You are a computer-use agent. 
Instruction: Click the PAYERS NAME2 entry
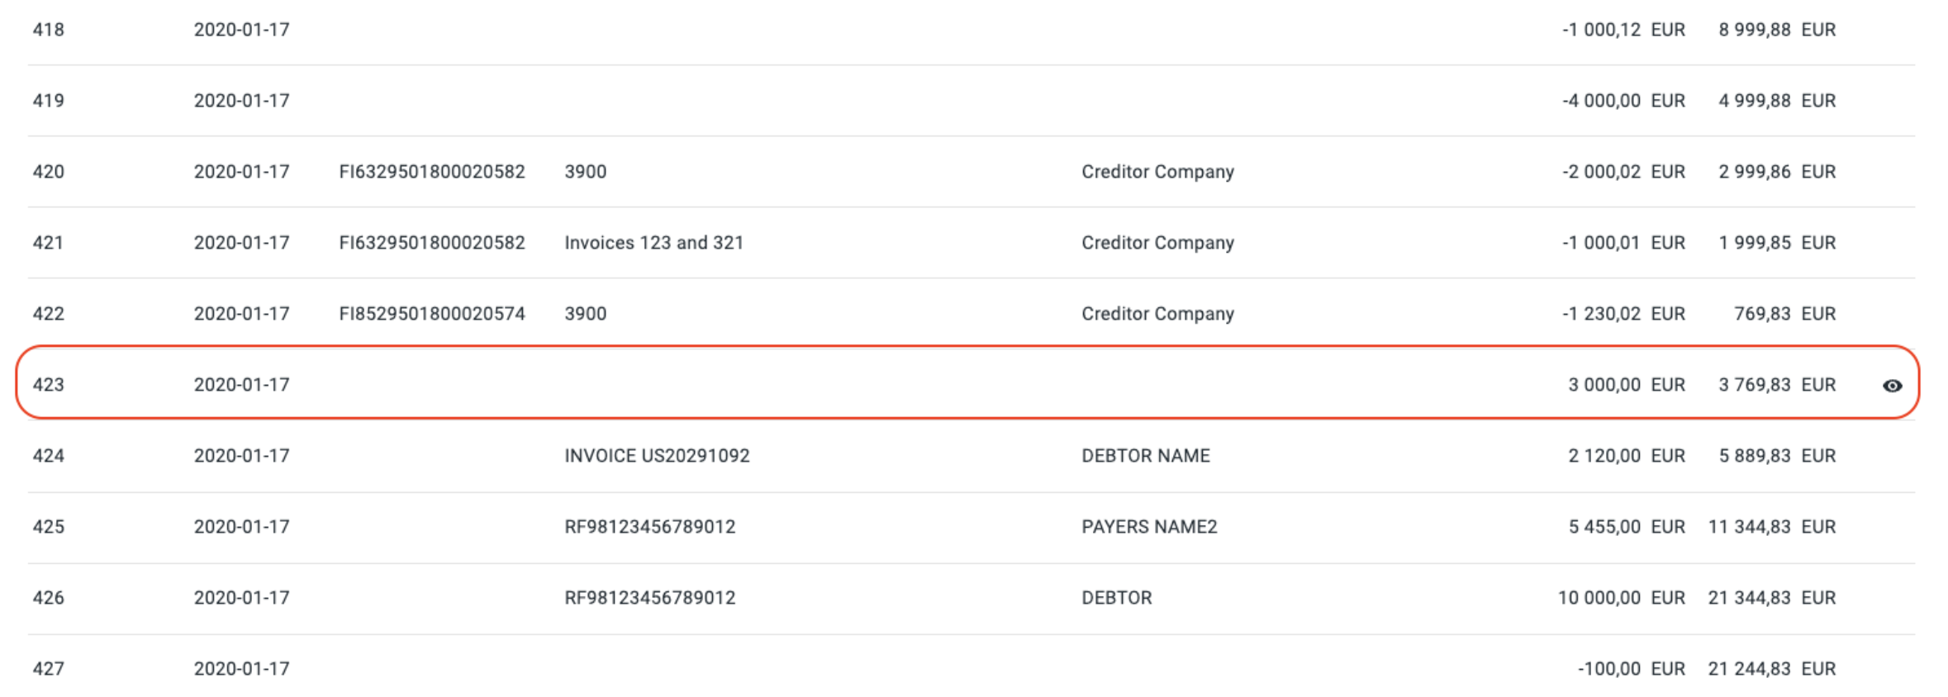(x=1148, y=527)
